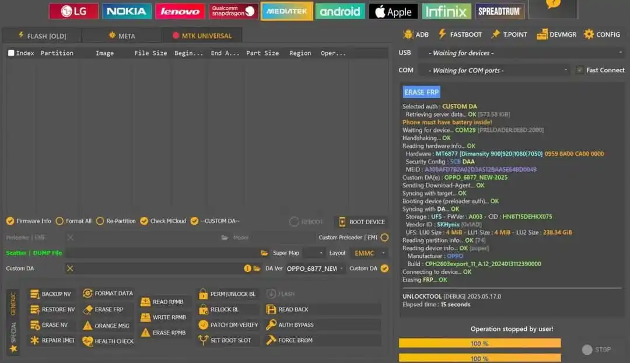Click the BOOT DEVICE button

tap(362, 222)
